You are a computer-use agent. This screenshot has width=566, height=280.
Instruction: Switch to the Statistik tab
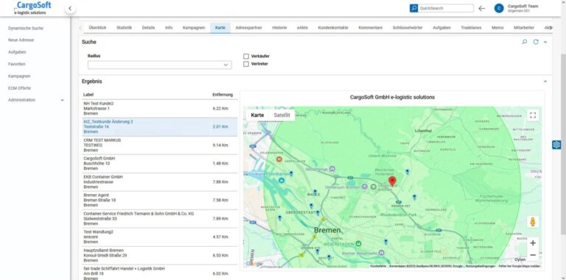click(124, 28)
